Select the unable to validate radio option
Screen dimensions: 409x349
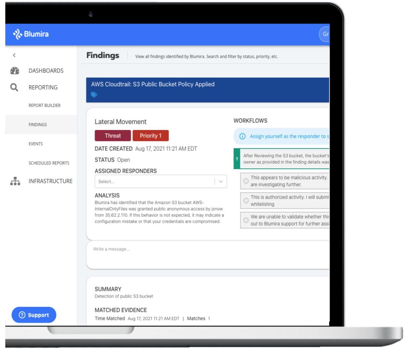pyautogui.click(x=246, y=220)
